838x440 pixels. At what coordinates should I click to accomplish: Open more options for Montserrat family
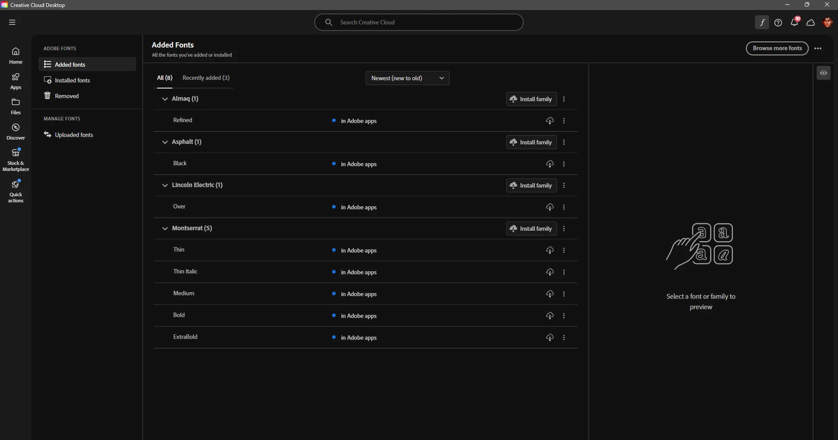click(564, 229)
